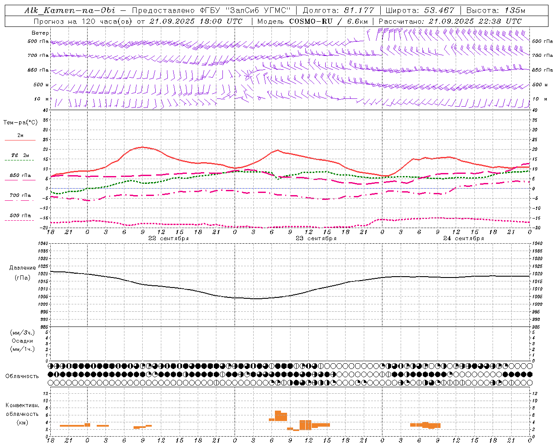Click the 24 сентября date label
Image resolution: width=555 pixels, height=444 pixels.
point(463,238)
